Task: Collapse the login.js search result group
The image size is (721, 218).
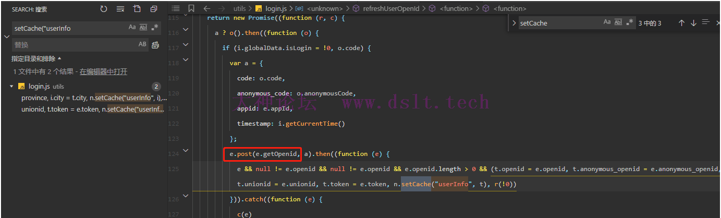Action: pos(12,87)
